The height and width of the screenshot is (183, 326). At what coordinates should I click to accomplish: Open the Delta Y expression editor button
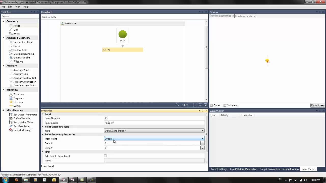[202, 148]
